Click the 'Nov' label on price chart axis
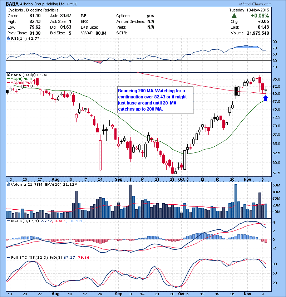The width and height of the screenshot is (286, 297). [x=247, y=179]
